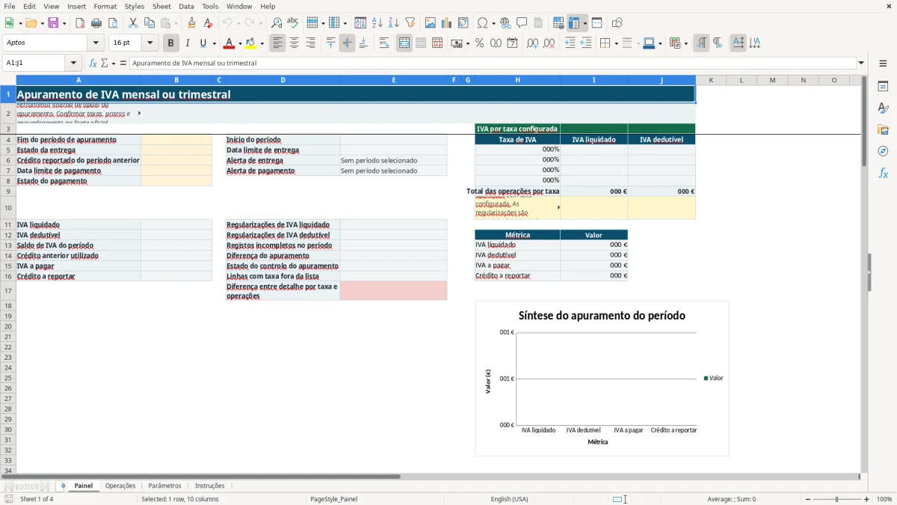This screenshot has width=897, height=505.
Task: Open the Function Wizard fx button
Action: point(93,64)
